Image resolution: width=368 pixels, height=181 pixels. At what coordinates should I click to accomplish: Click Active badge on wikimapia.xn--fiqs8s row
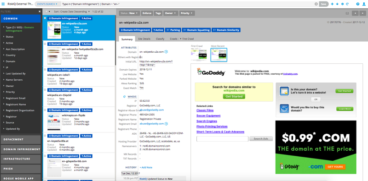(86, 110)
